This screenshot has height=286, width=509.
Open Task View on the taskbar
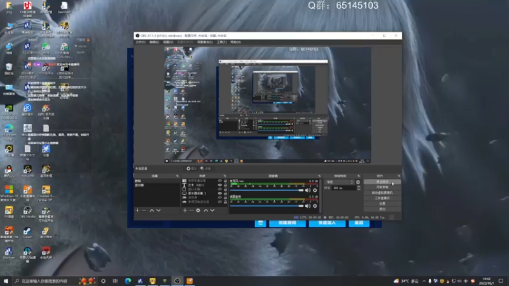click(115, 281)
